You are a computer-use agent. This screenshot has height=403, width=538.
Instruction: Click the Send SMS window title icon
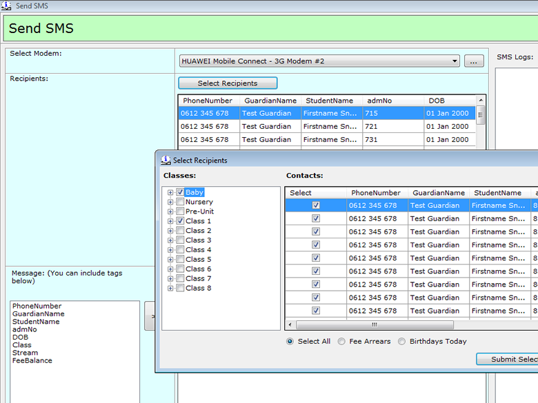pyautogui.click(x=6, y=6)
